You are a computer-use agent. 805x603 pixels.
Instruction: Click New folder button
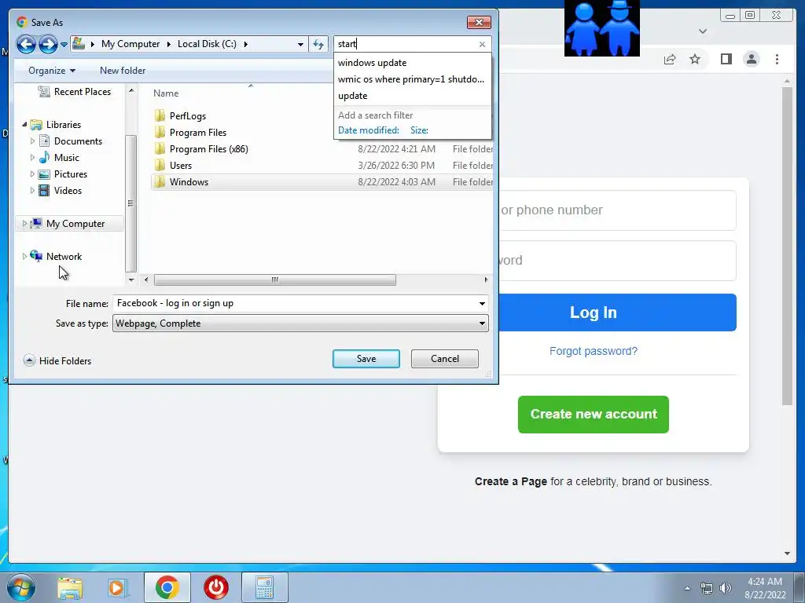122,71
